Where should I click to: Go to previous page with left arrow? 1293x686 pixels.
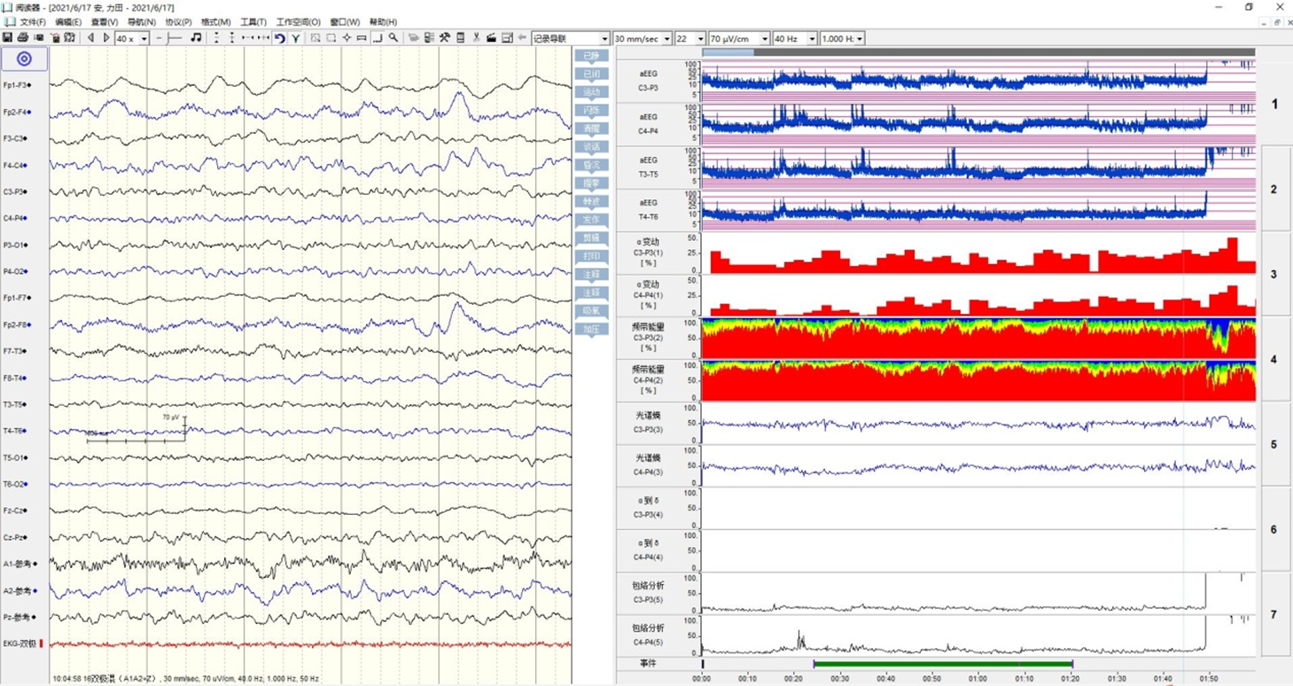click(90, 38)
